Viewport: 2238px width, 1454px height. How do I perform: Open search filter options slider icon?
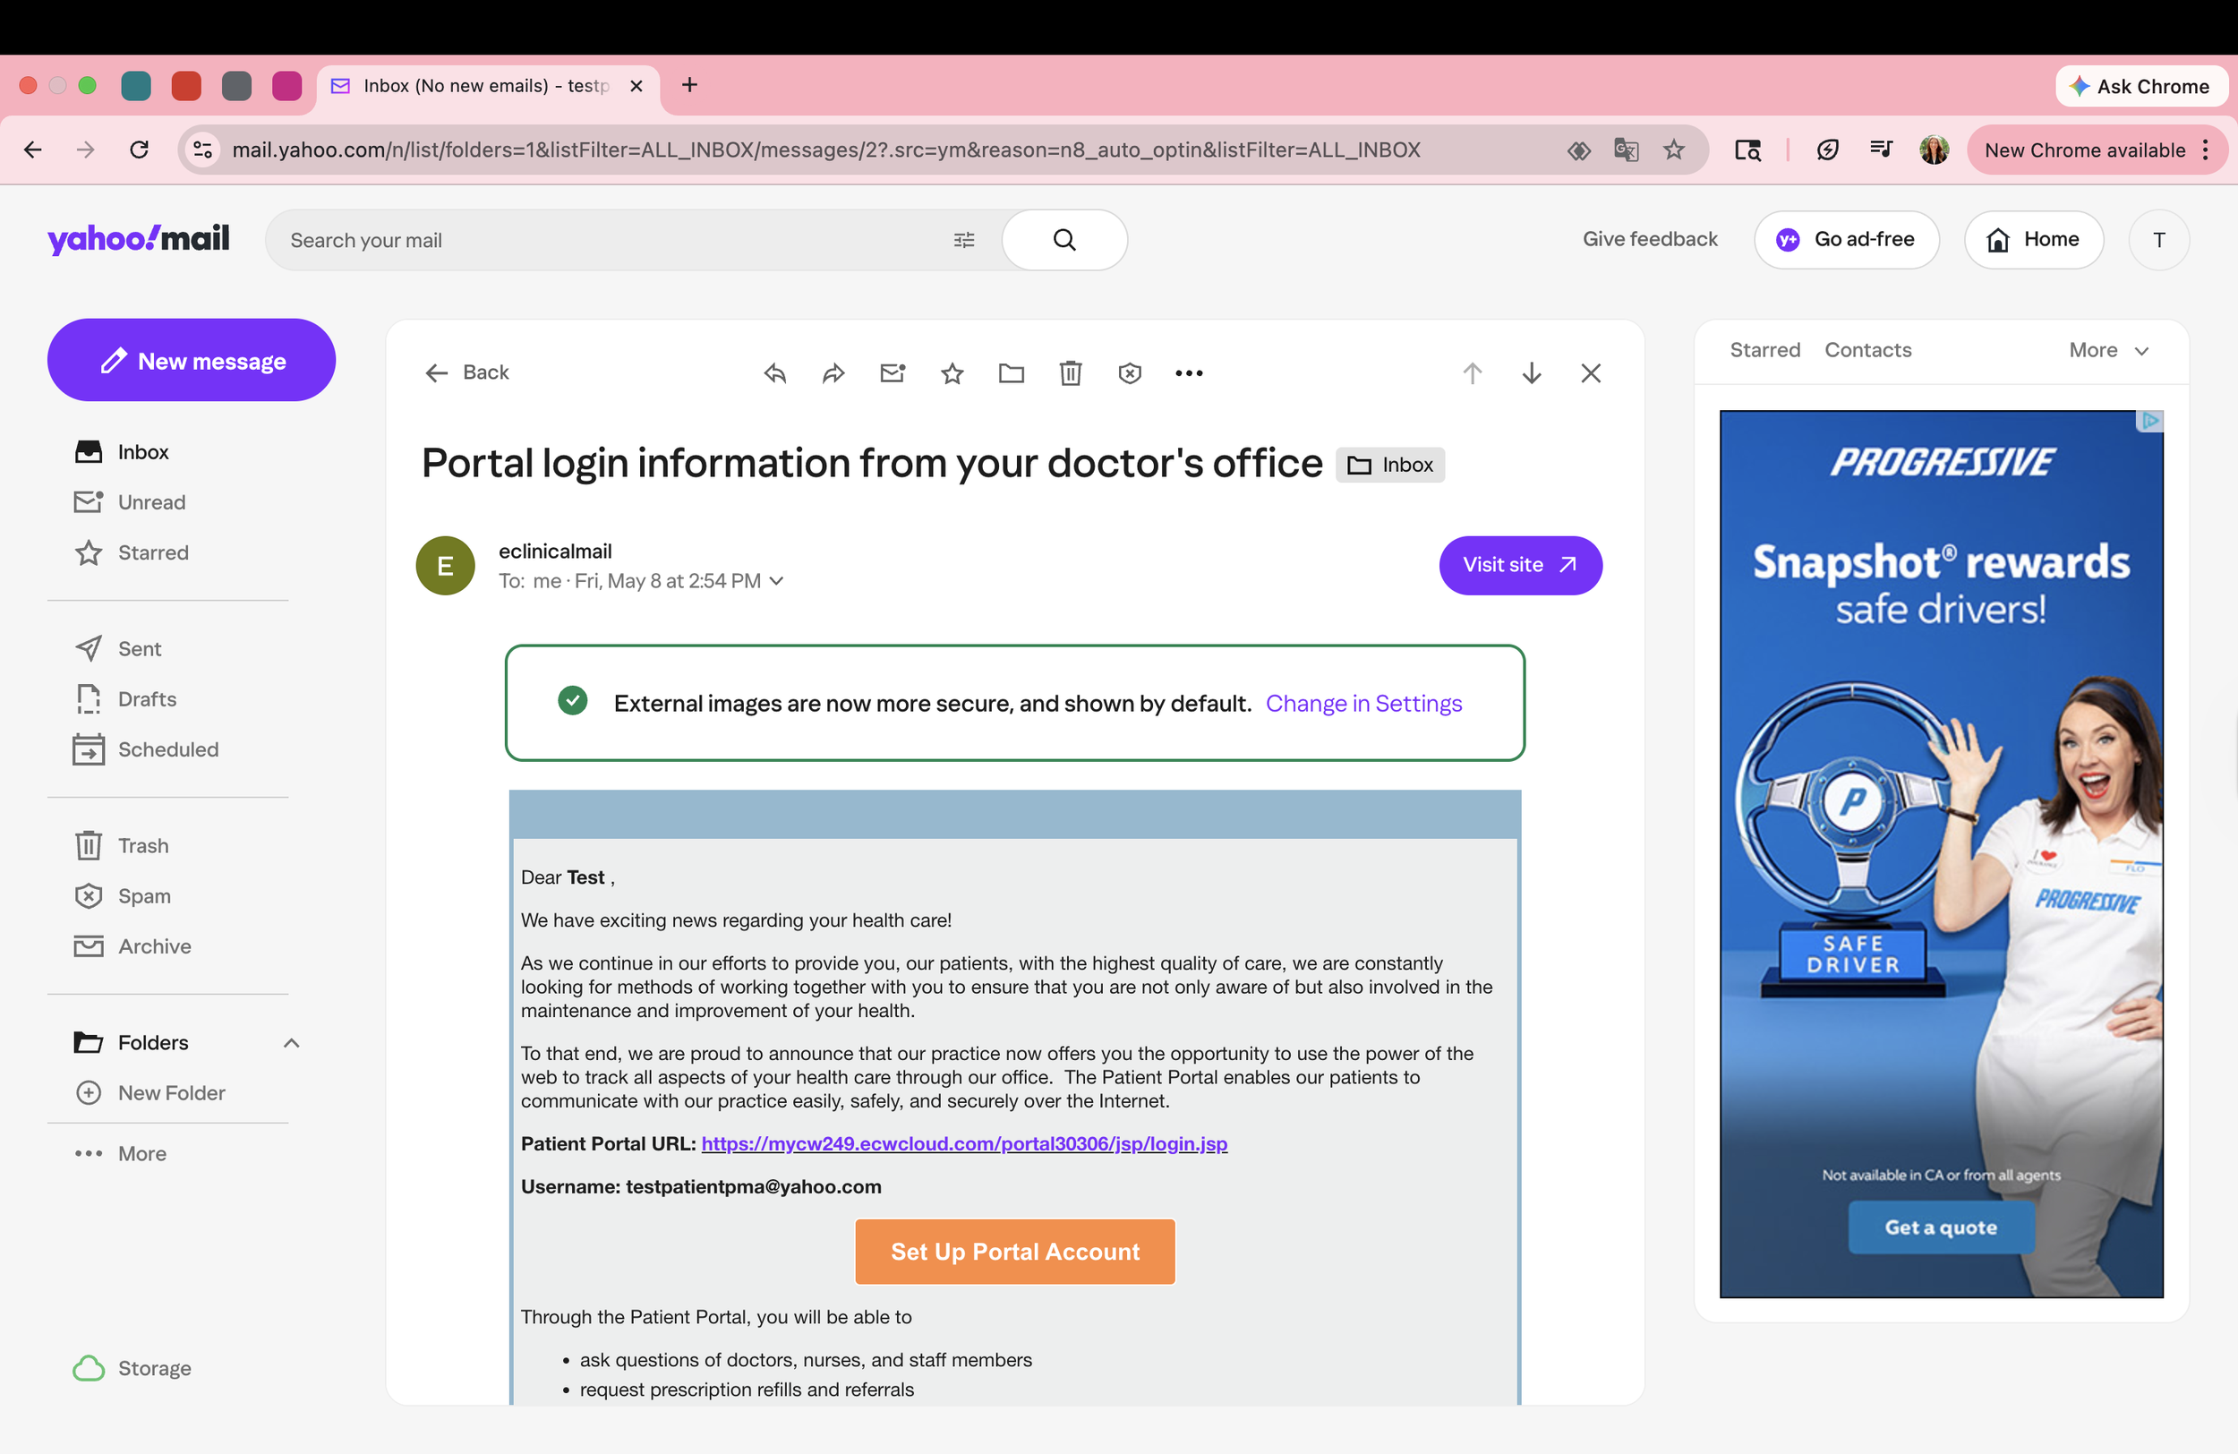pyautogui.click(x=964, y=240)
